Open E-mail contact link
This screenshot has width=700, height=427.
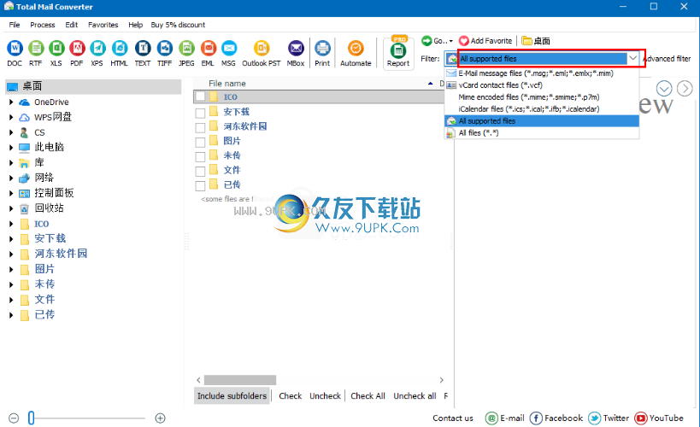click(x=505, y=418)
